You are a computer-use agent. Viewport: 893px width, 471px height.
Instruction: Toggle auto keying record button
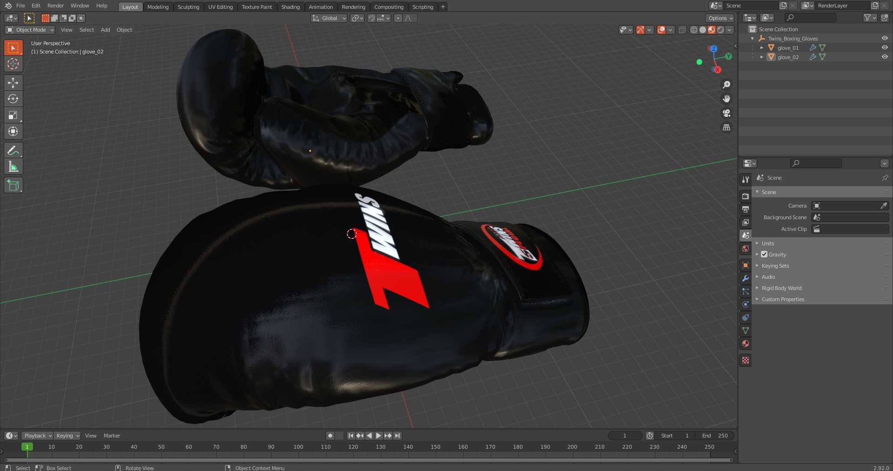point(330,436)
